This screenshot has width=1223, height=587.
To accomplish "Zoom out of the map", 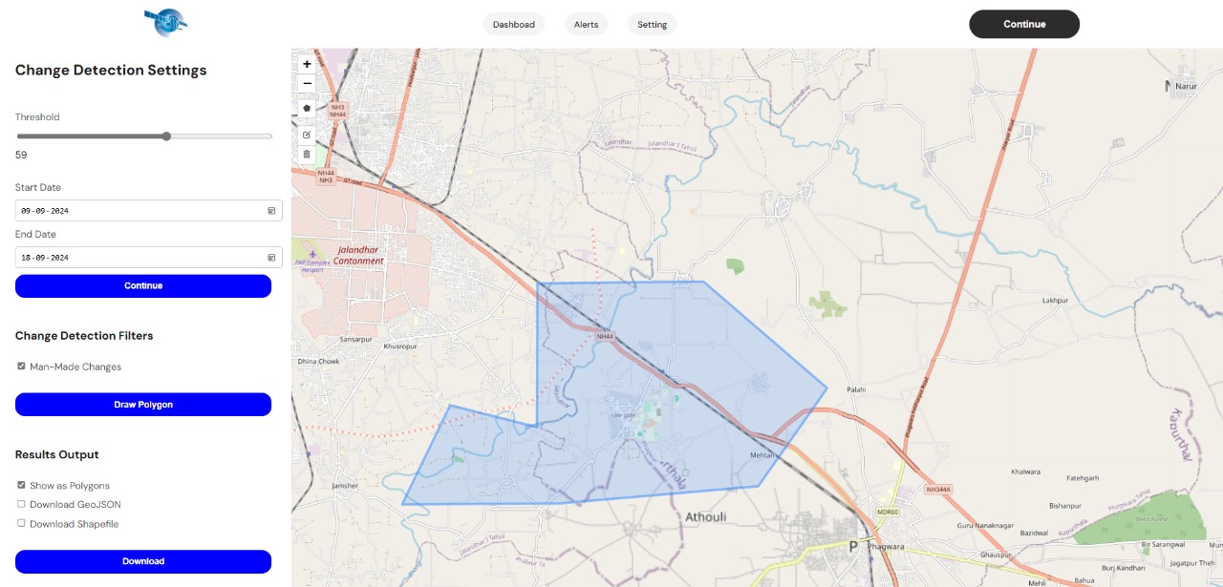I will (307, 84).
